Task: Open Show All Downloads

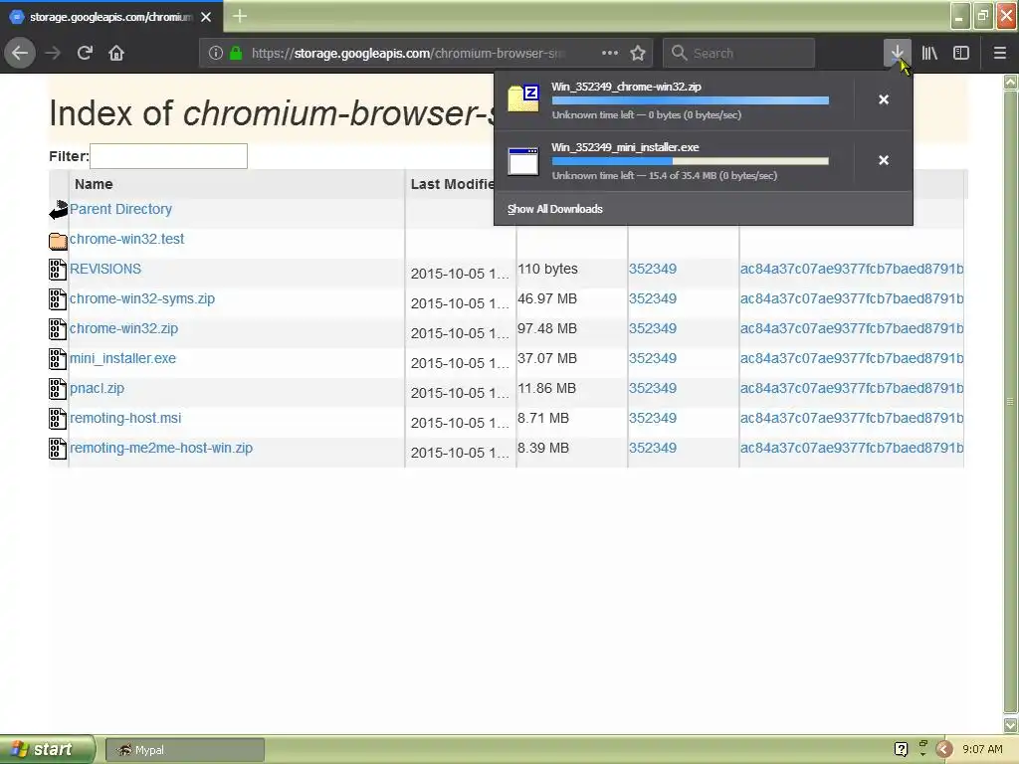Action: point(555,209)
